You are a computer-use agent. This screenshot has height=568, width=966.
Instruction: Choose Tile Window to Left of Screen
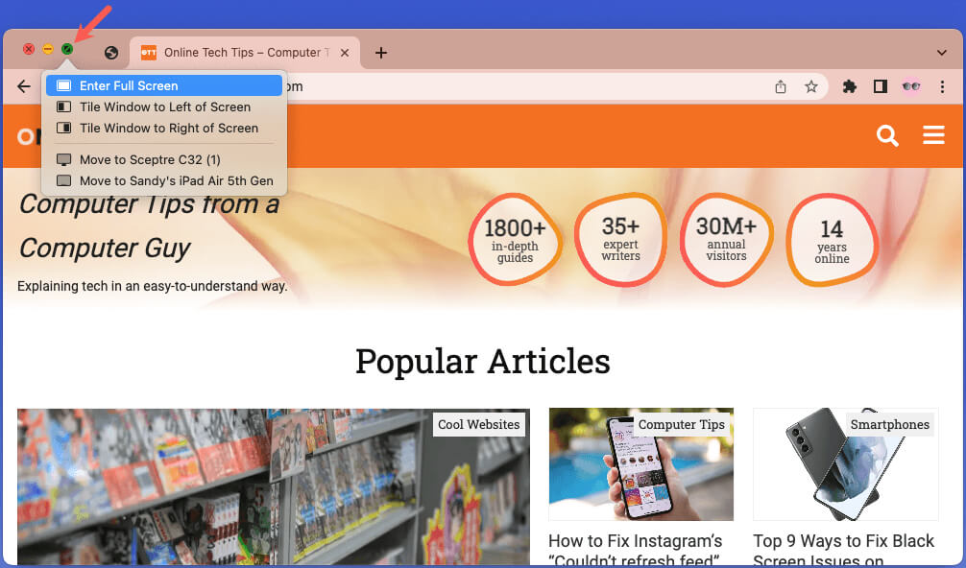tap(164, 107)
